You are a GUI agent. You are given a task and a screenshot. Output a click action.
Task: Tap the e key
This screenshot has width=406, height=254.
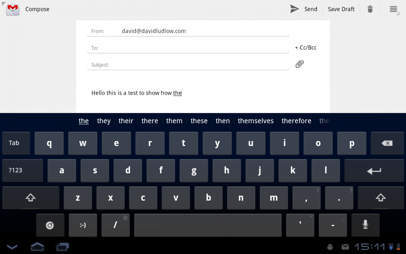[116, 143]
